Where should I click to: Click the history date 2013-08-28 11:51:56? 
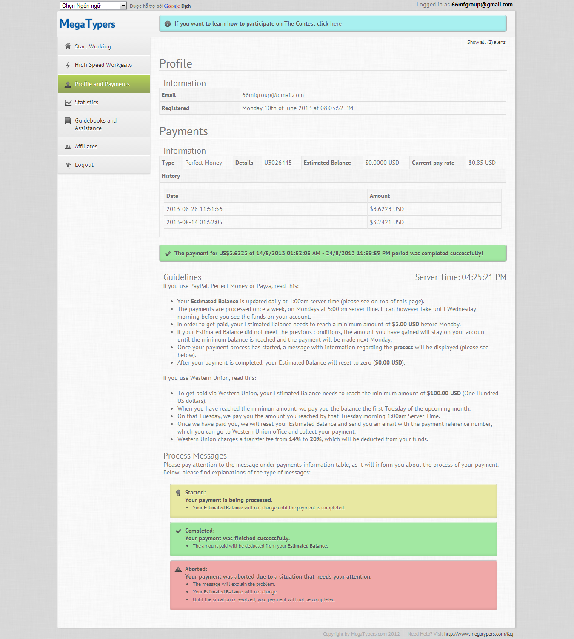[x=194, y=209]
